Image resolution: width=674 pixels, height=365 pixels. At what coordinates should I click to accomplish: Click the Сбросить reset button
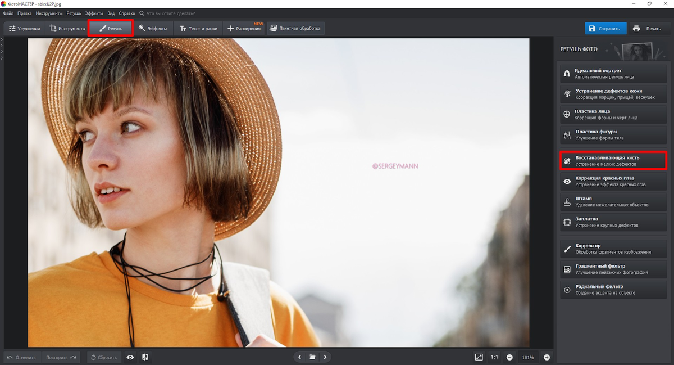click(104, 357)
